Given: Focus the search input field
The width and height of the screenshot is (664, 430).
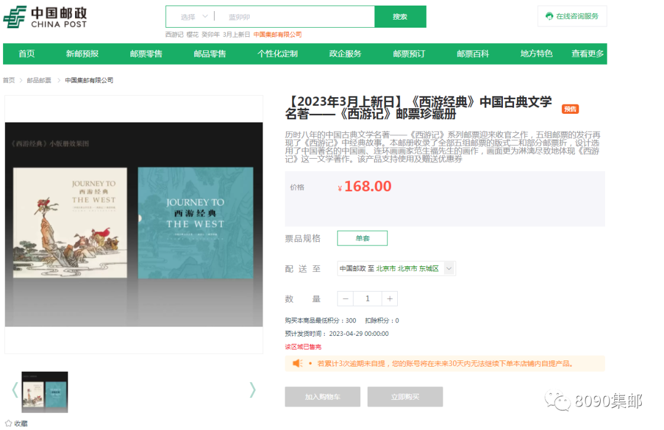Looking at the screenshot, I should (295, 17).
